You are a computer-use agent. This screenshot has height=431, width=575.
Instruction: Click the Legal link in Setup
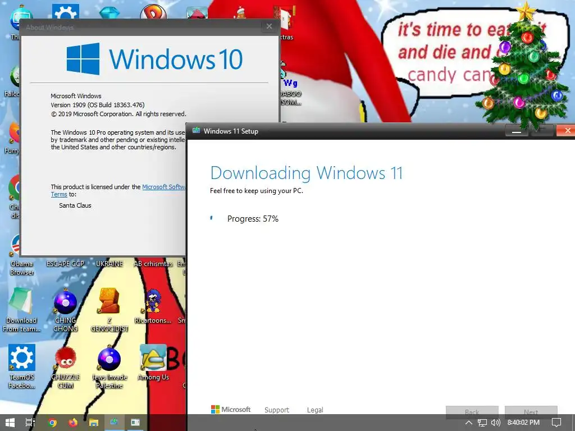(x=315, y=410)
